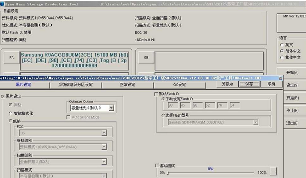Click the ... button beside slider
This screenshot has height=178, width=306.
tap(273, 172)
